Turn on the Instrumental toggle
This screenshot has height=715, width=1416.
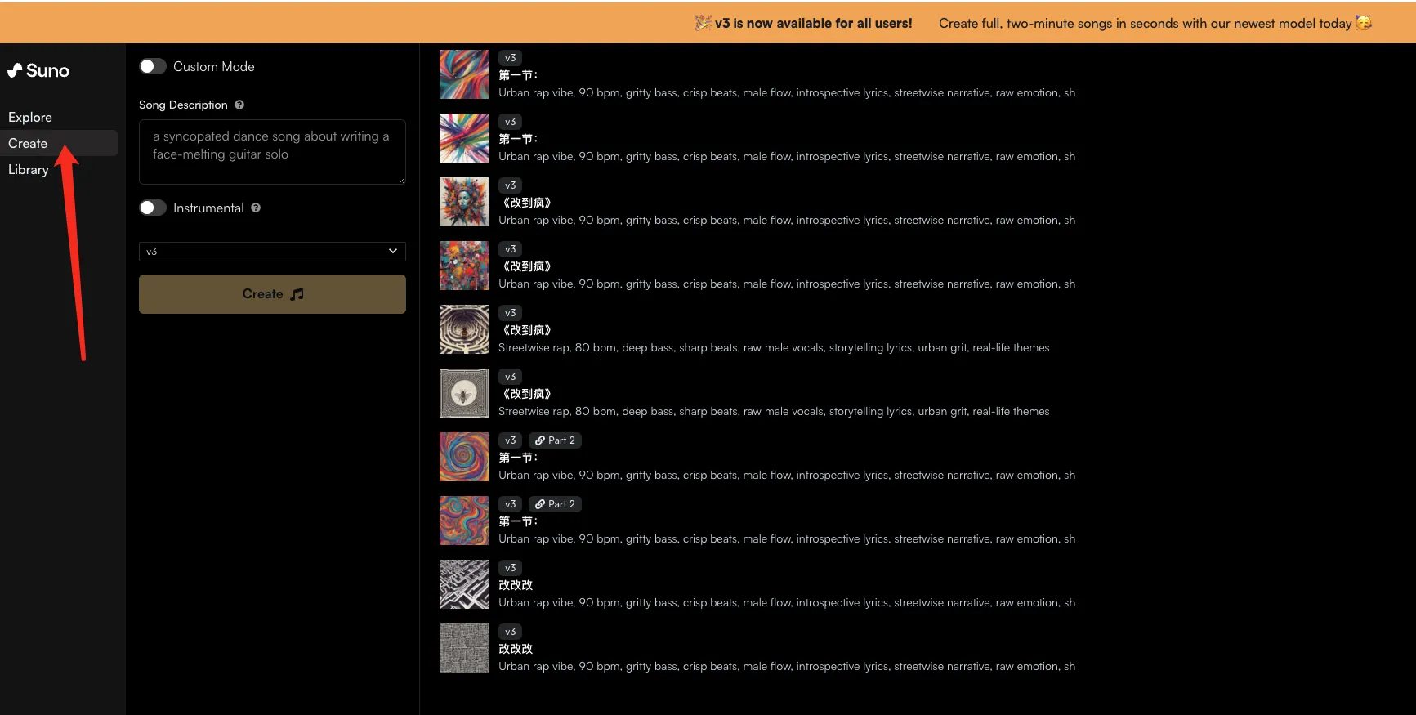click(x=153, y=208)
